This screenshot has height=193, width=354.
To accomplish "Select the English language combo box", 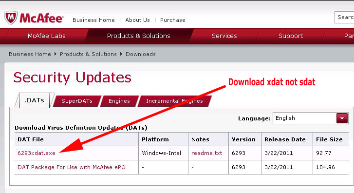I will 310,118.
